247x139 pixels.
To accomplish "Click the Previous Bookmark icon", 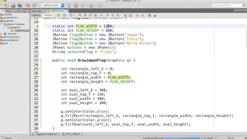I will click(107, 15).
